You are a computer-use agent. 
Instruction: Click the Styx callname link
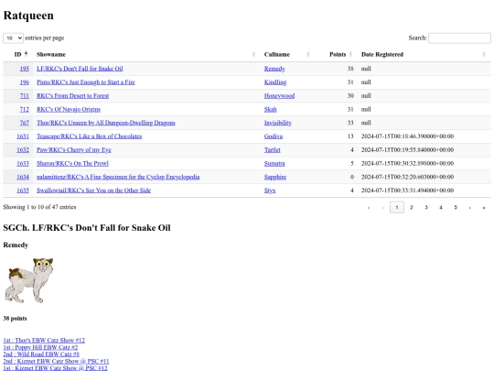(x=270, y=191)
